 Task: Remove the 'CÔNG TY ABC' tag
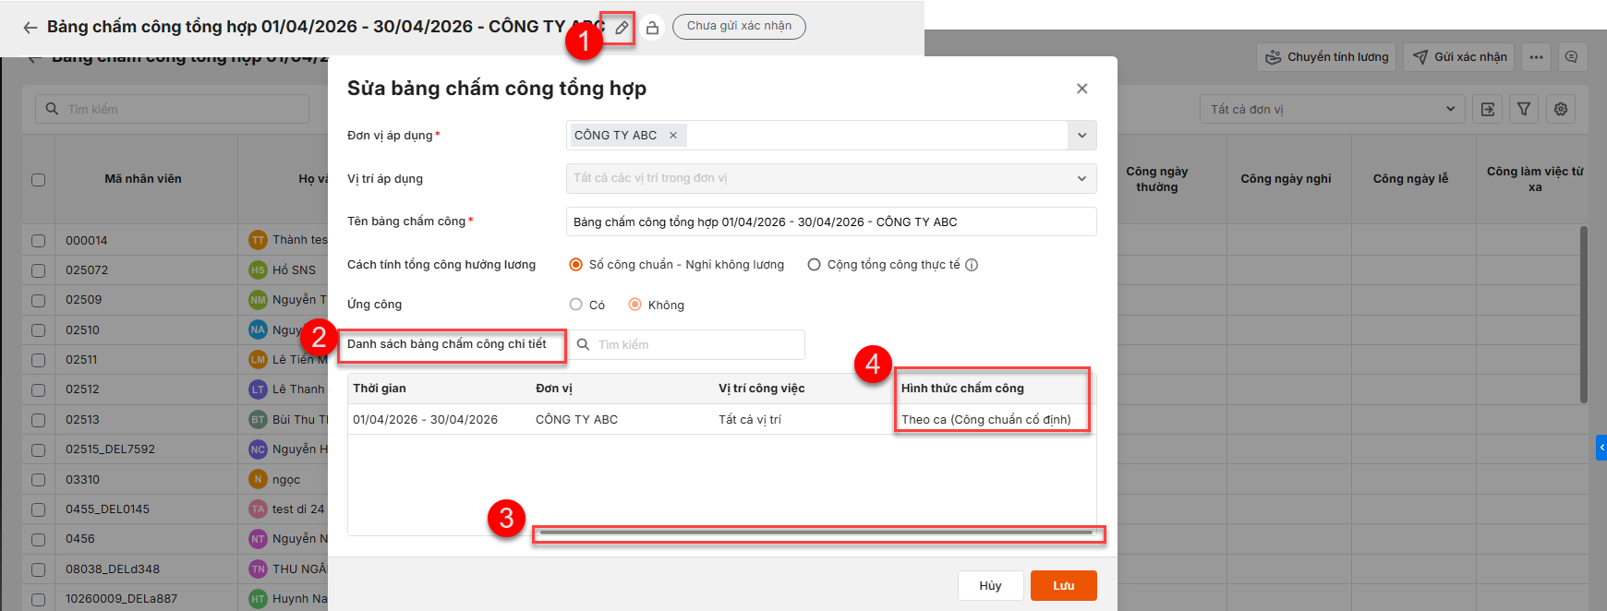673,136
